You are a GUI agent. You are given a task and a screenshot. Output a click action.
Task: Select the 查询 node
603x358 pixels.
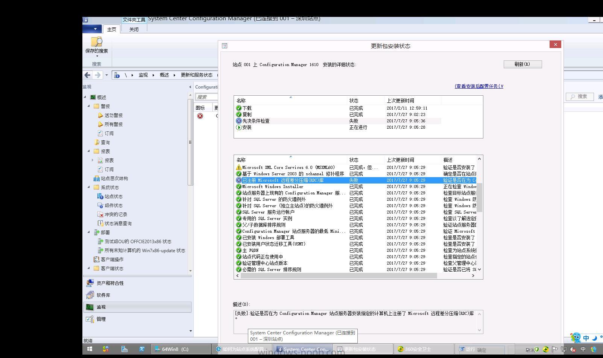pos(105,142)
